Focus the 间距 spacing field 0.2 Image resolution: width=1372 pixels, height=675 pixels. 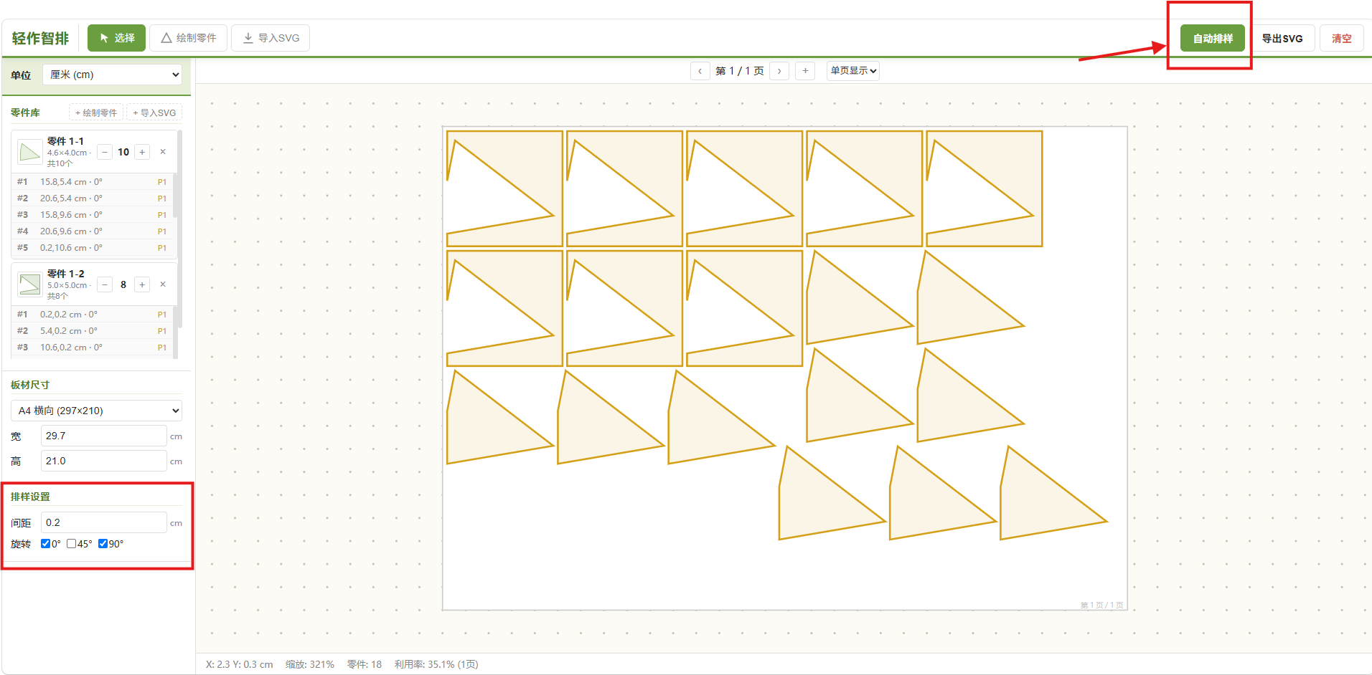pos(104,522)
